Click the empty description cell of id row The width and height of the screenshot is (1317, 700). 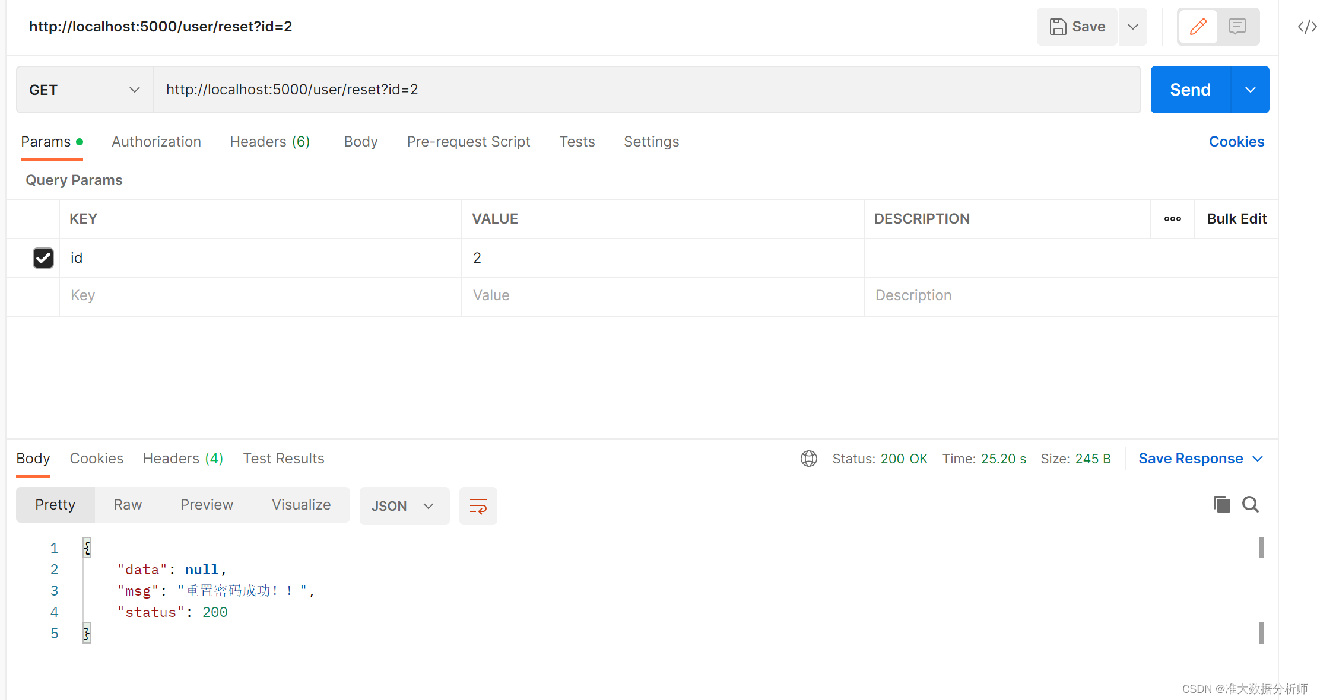coord(1071,258)
